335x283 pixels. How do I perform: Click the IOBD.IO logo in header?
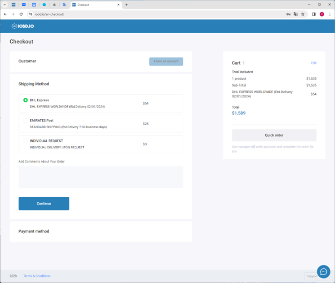click(x=22, y=26)
